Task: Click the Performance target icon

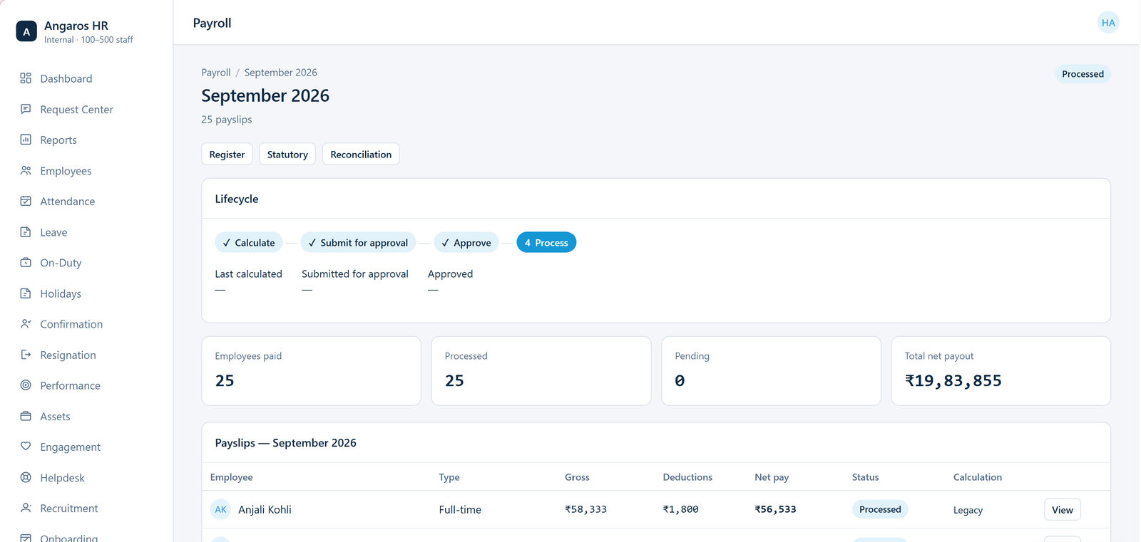Action: point(26,385)
